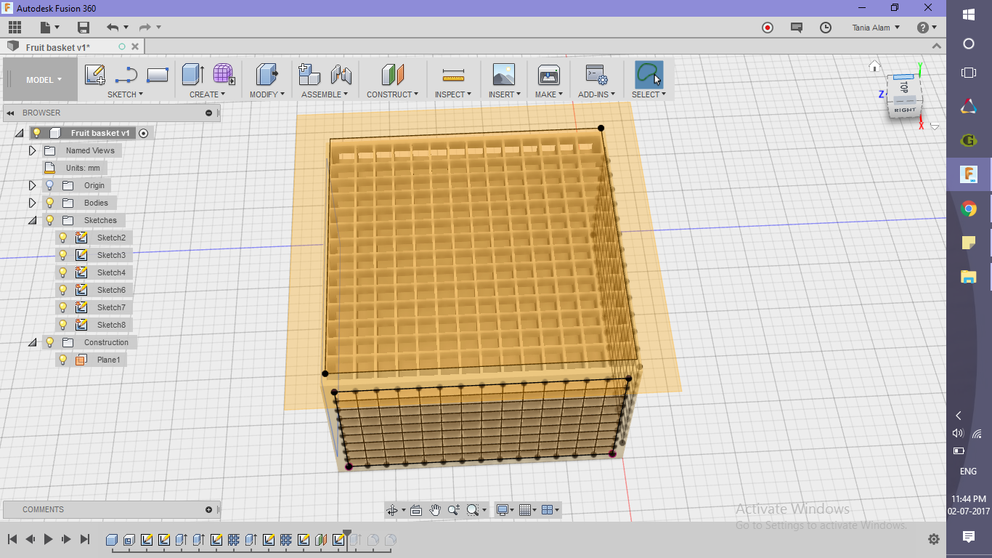Click the Redo arrow
Screen dimensions: 992x558
[145, 28]
